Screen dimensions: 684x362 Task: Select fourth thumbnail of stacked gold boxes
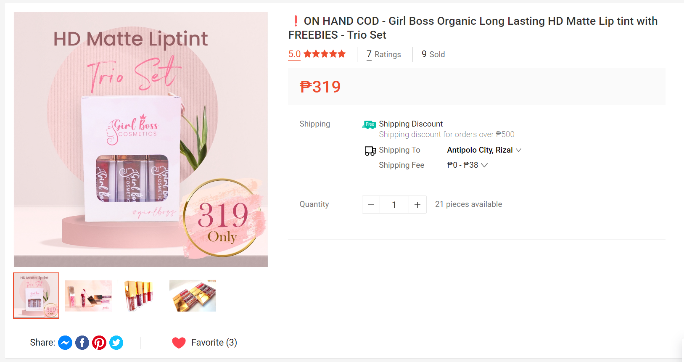(x=193, y=296)
